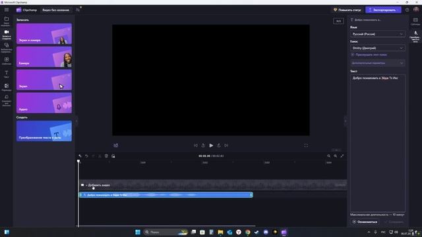This screenshot has width=422, height=237.
Task: Click '+ Добавить видео' in the video track
Action: click(98, 185)
